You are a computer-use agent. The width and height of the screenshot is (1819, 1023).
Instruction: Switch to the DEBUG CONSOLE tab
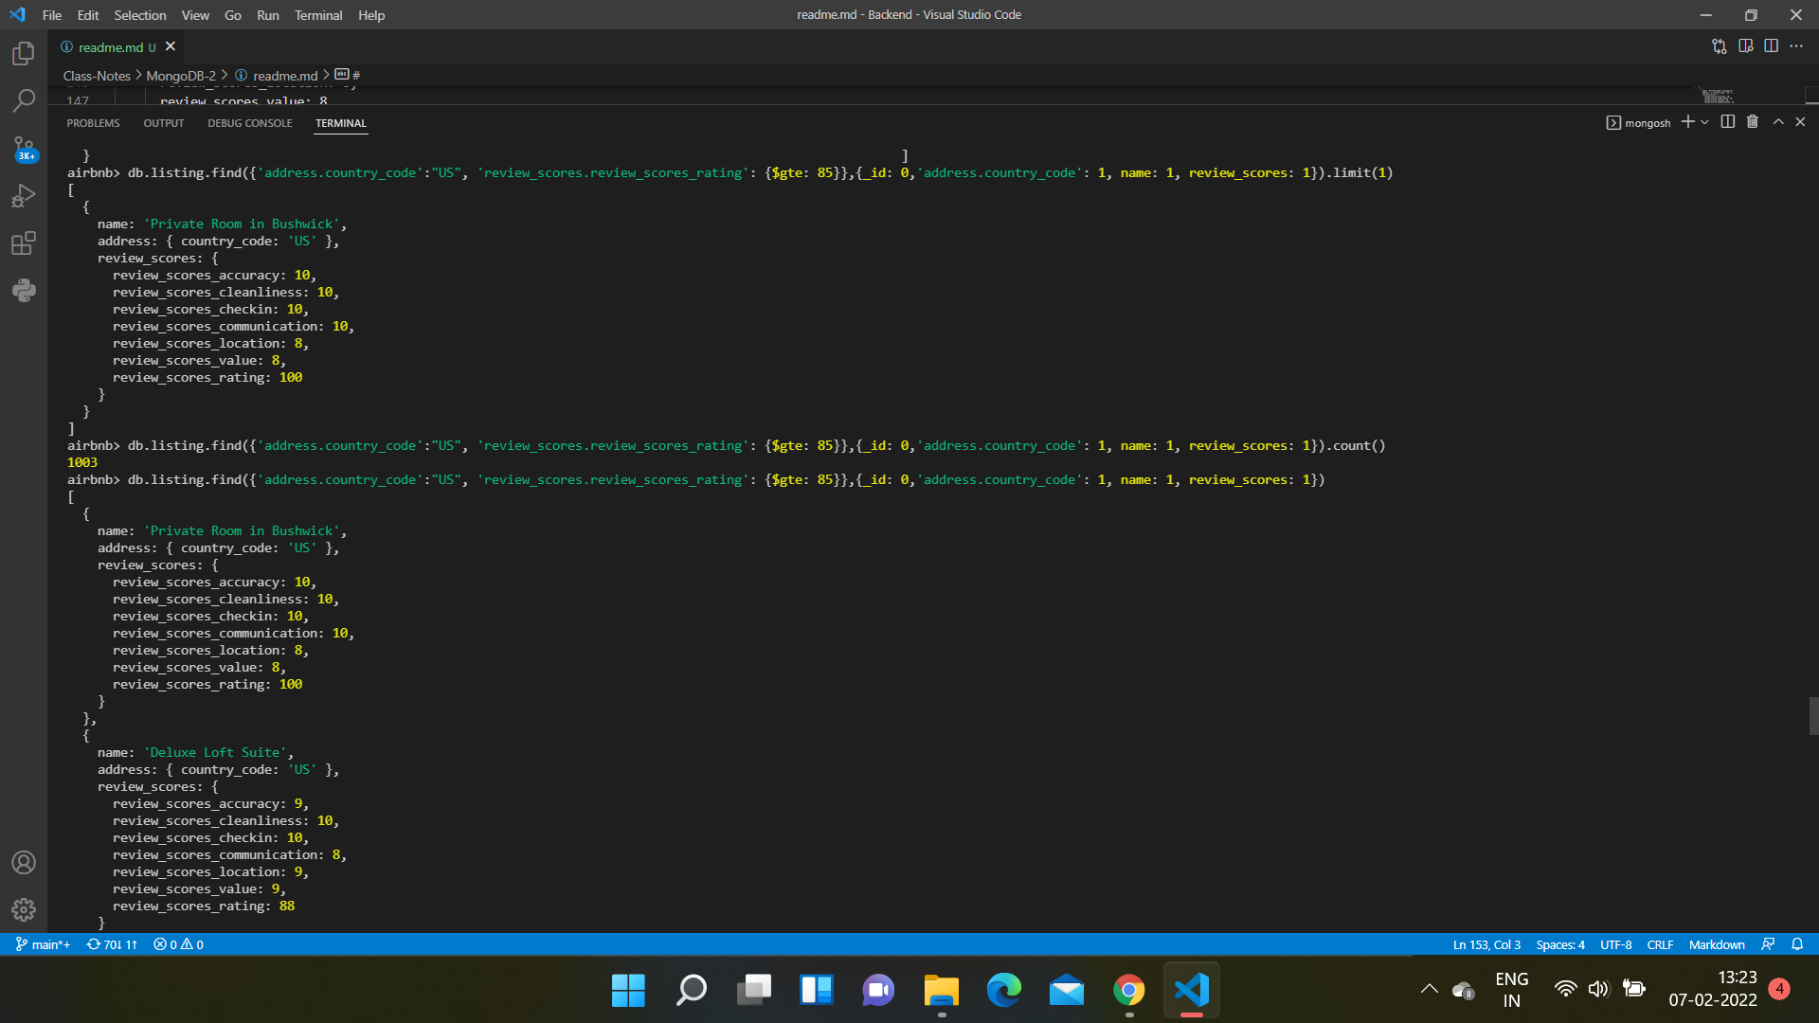pos(249,123)
